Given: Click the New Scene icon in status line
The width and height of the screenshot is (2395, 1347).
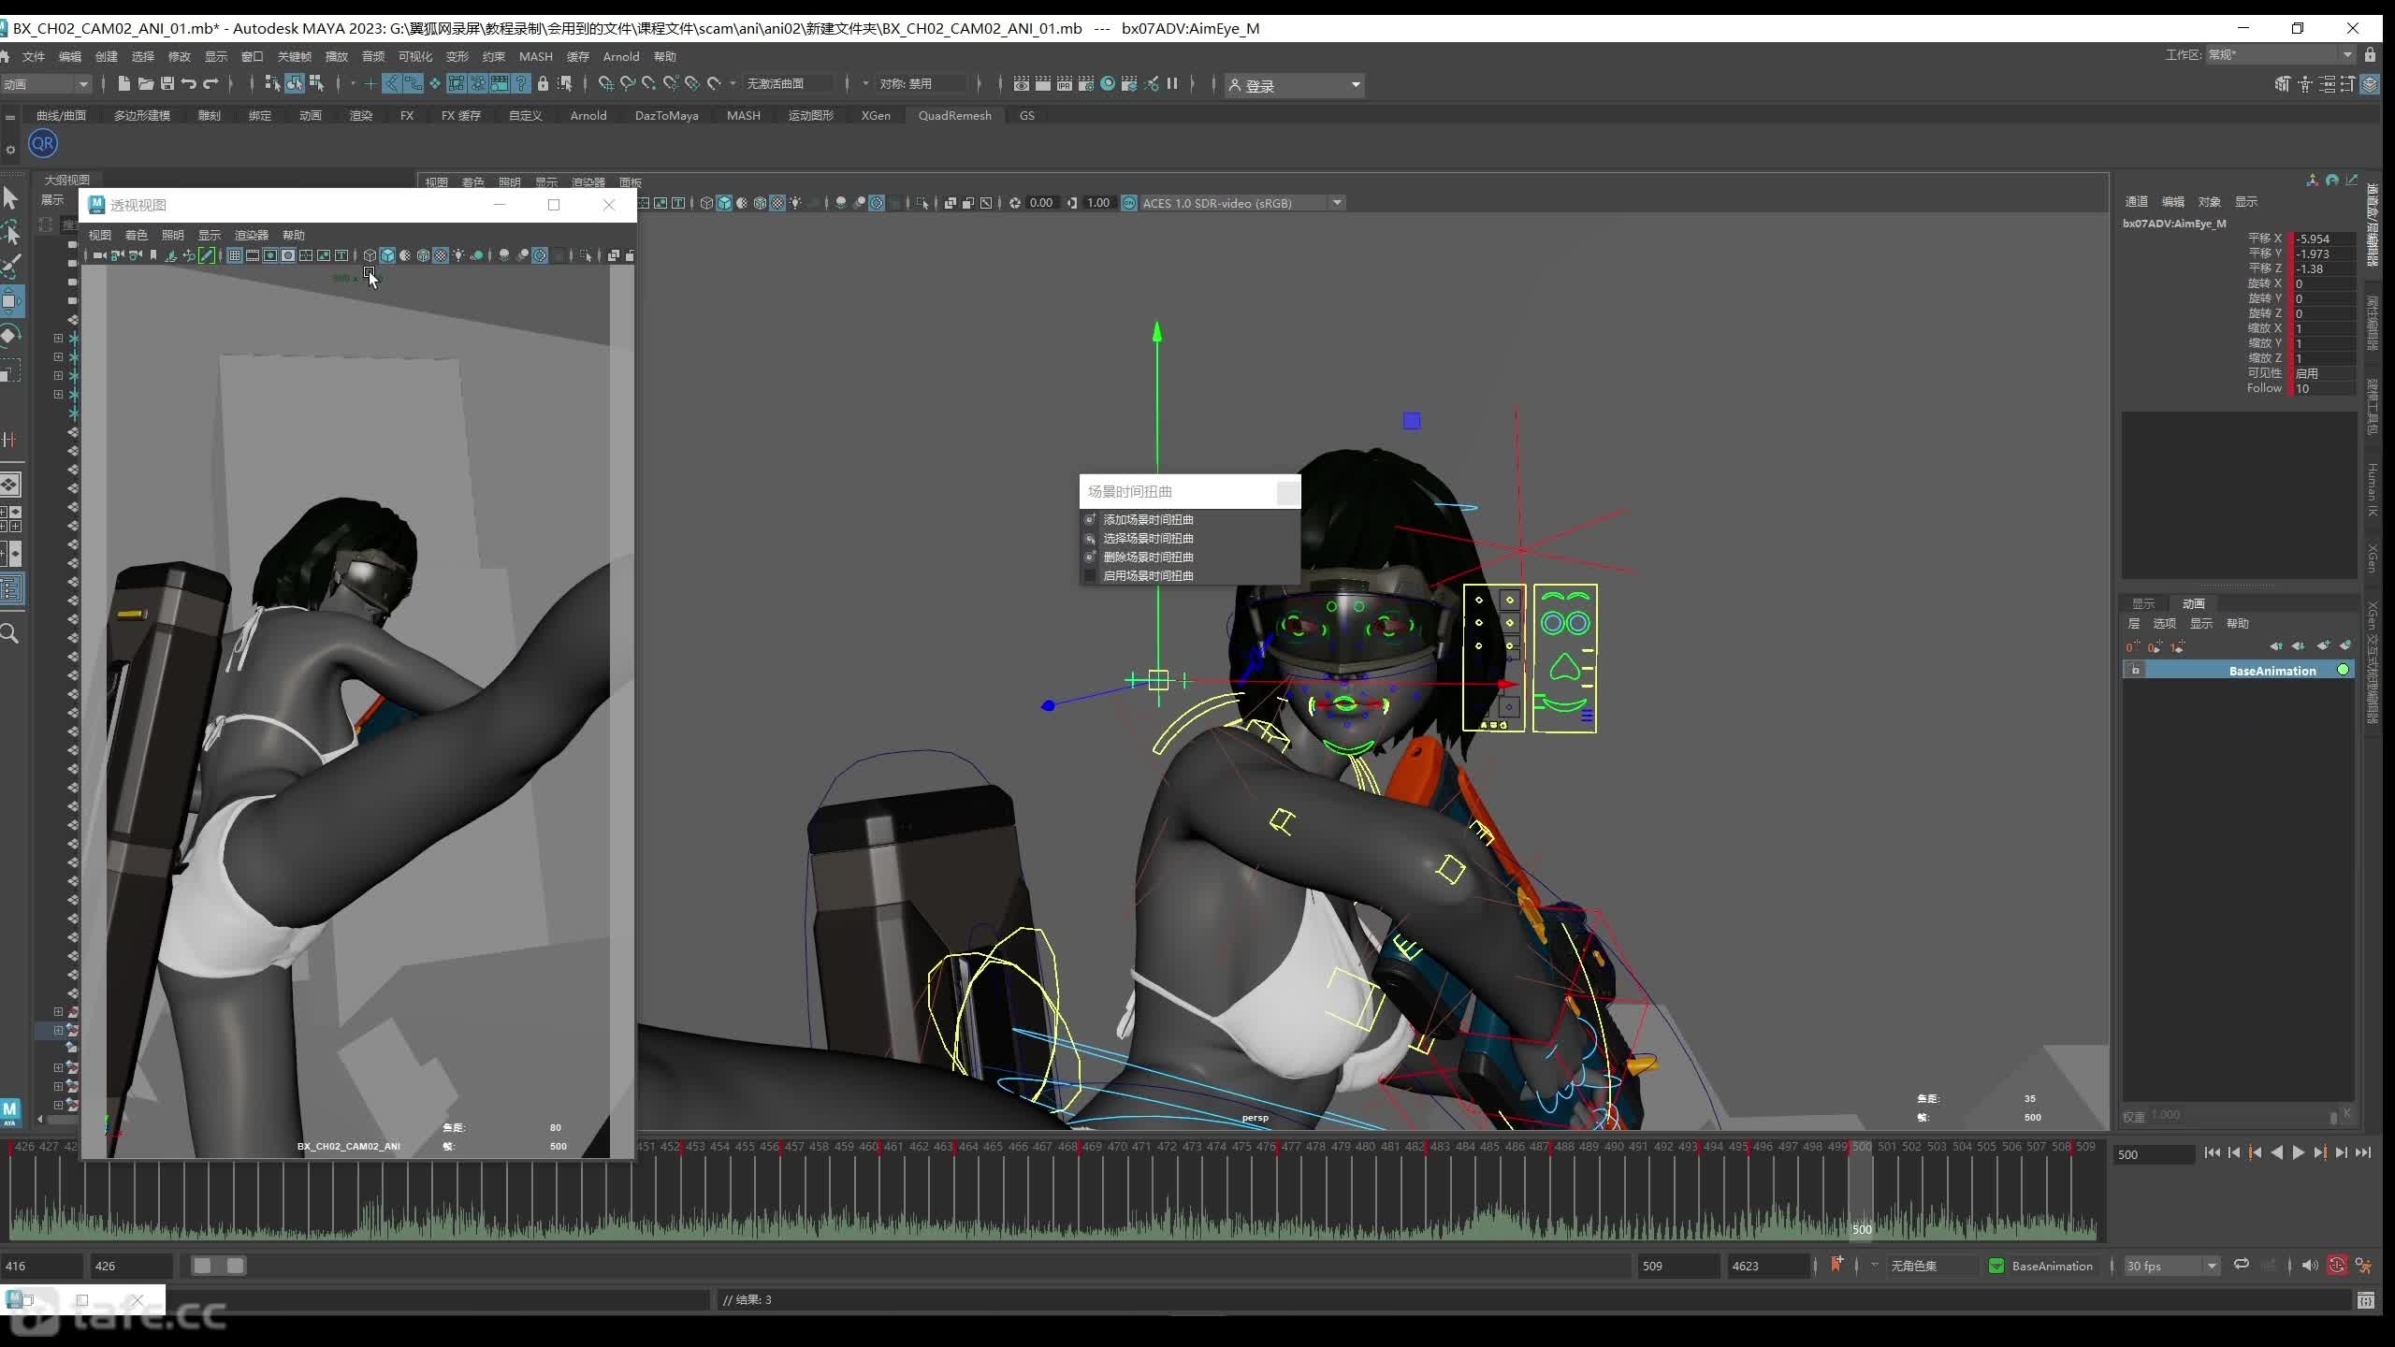Looking at the screenshot, I should (123, 84).
